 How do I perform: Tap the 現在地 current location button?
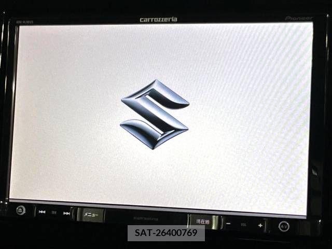tap(203, 222)
